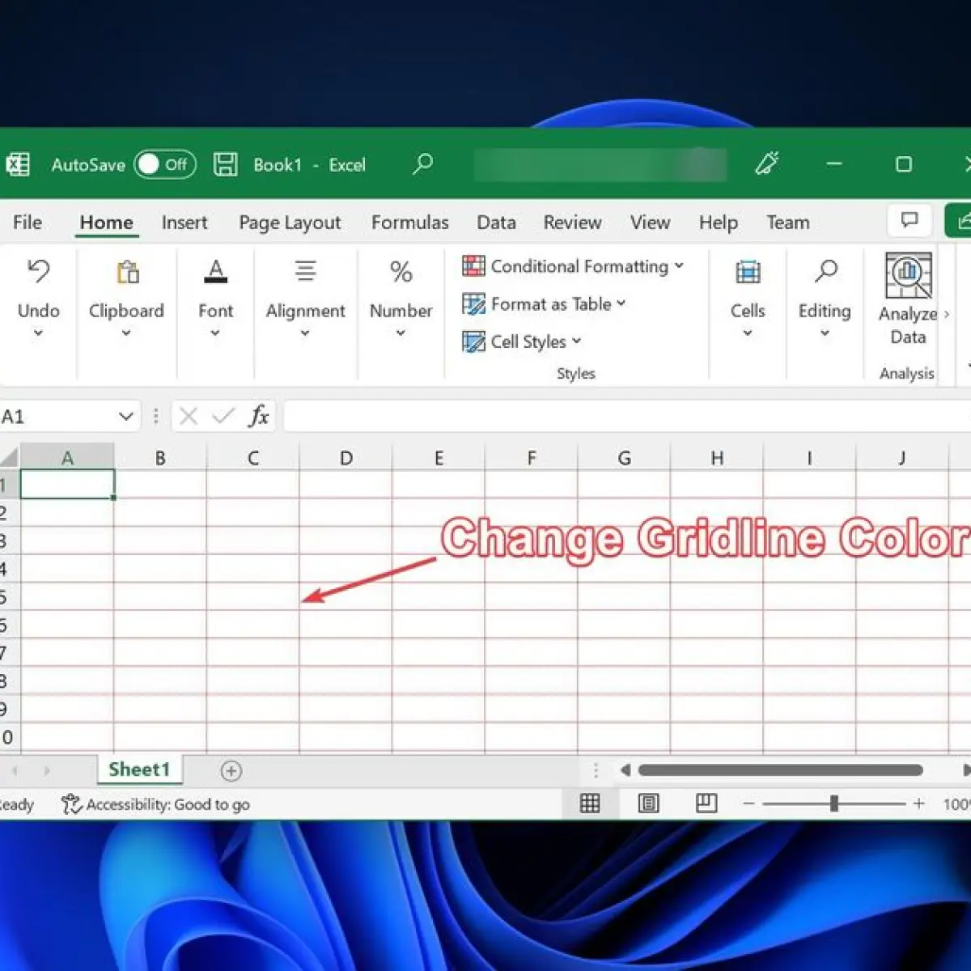This screenshot has width=971, height=971.
Task: Switch to Normal view icon
Action: pos(590,804)
